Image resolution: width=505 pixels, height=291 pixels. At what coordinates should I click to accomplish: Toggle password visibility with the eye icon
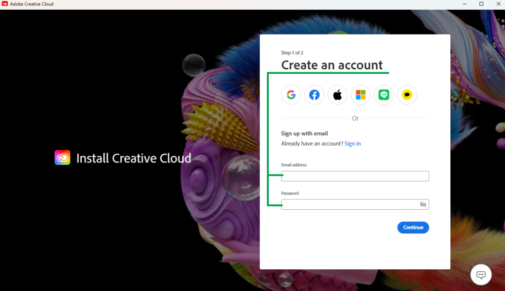tap(423, 204)
